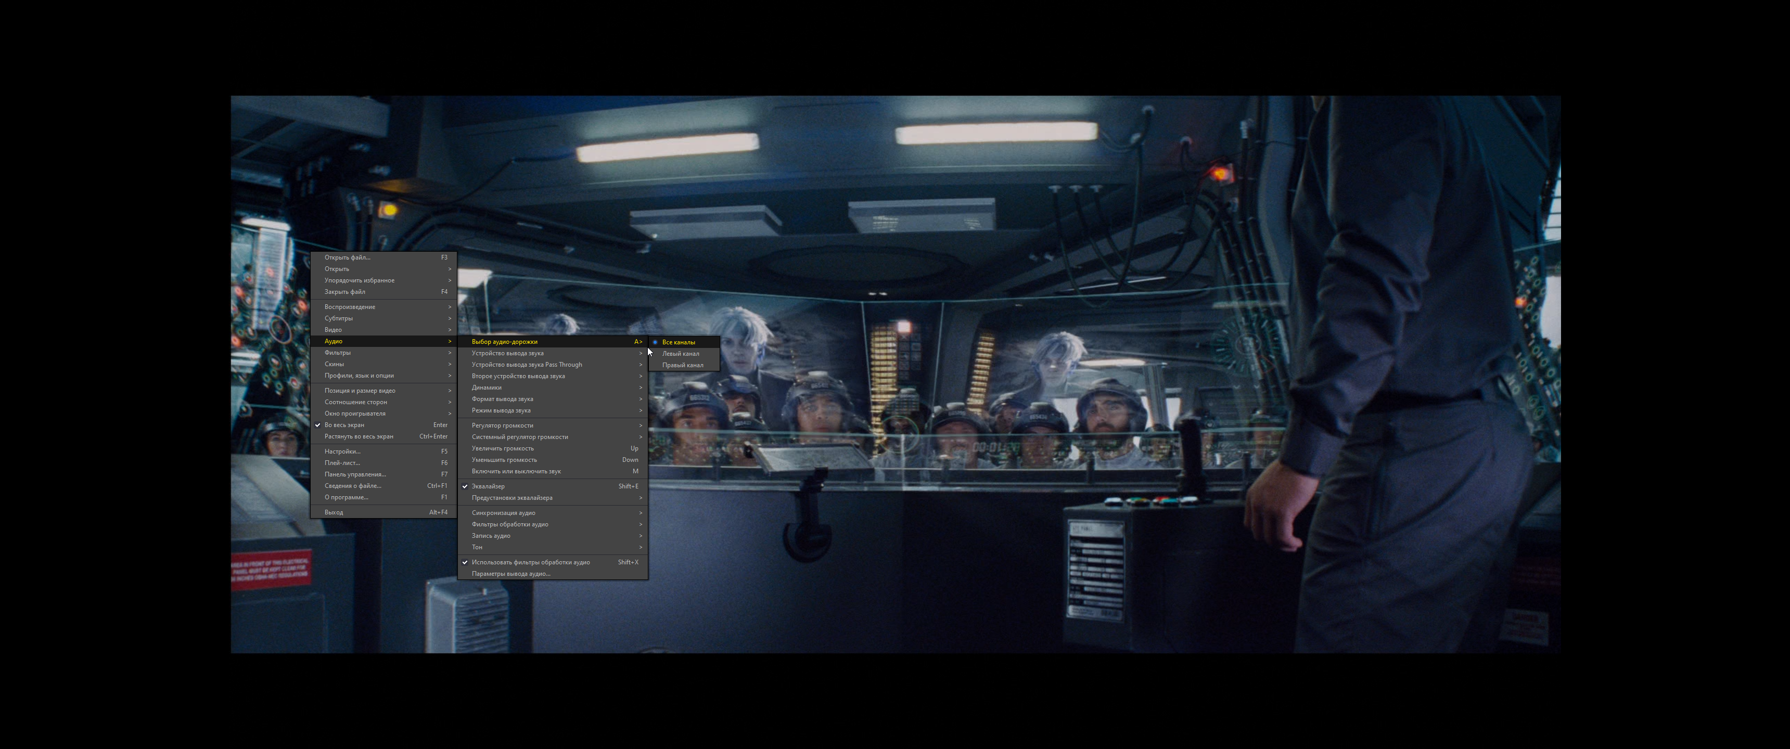Toggle 'Использовать фильтры обработки аудио'

[x=530, y=562]
